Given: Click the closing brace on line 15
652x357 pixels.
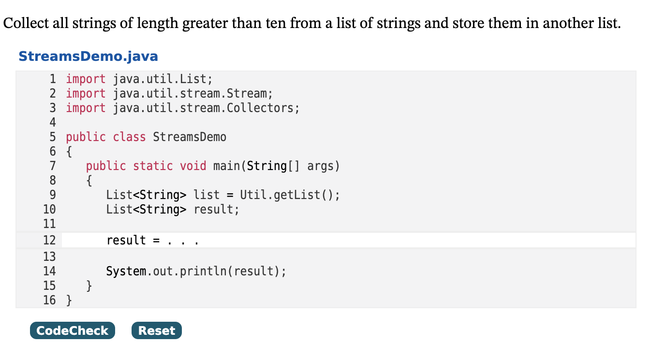Looking at the screenshot, I should tap(88, 286).
